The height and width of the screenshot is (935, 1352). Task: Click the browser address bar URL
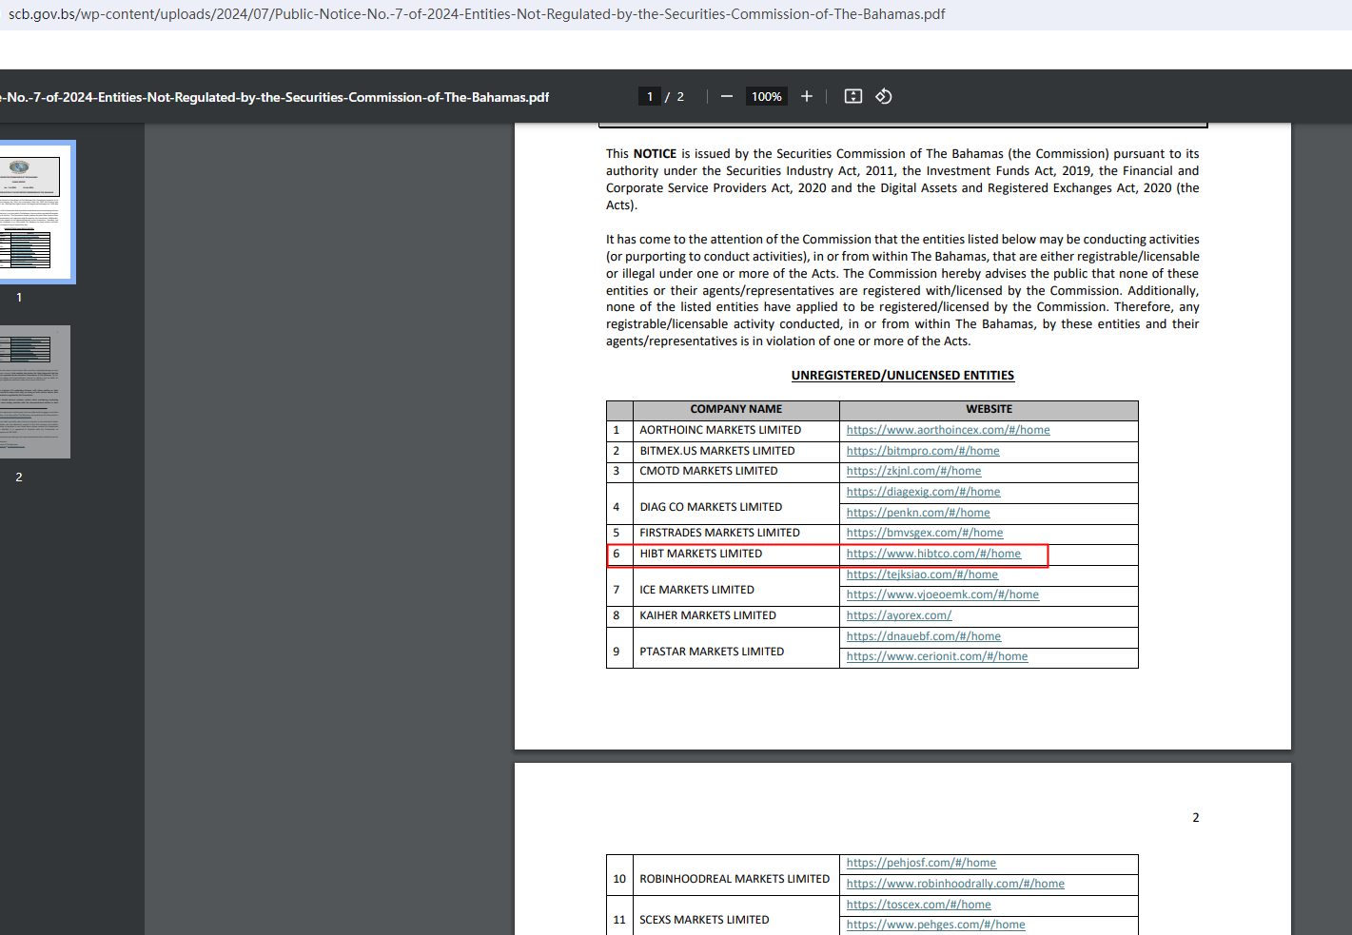(476, 14)
